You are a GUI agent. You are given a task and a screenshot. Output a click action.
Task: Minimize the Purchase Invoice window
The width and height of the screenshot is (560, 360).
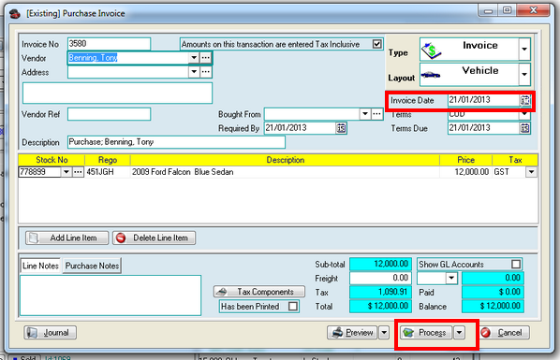(488, 10)
